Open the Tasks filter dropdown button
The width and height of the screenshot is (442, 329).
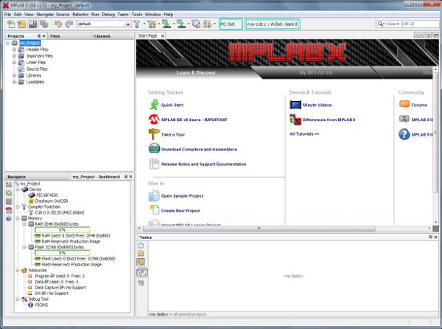[x=141, y=273]
